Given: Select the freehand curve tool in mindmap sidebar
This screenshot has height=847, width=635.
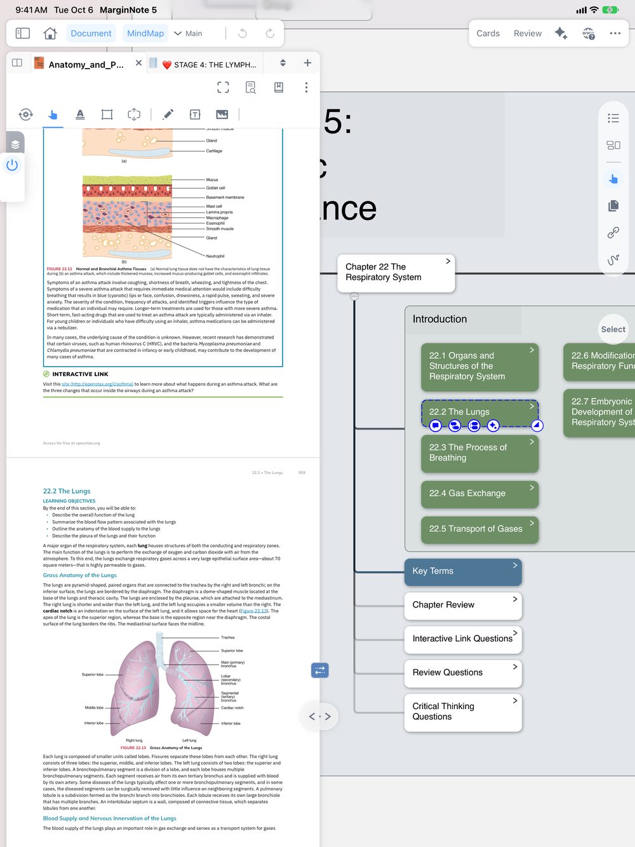Looking at the screenshot, I should tap(613, 260).
